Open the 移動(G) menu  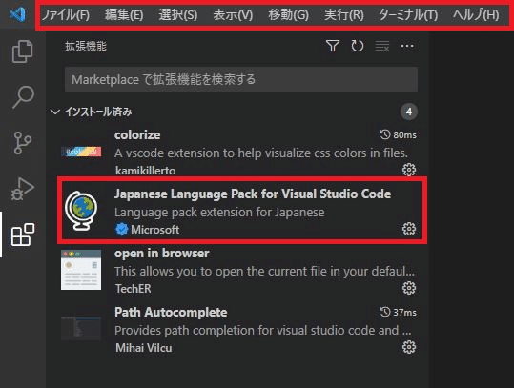pos(288,14)
